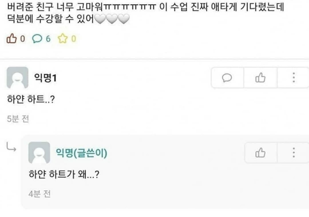Like the post with thumbs-up icon
The width and height of the screenshot is (309, 217).
click(x=11, y=38)
